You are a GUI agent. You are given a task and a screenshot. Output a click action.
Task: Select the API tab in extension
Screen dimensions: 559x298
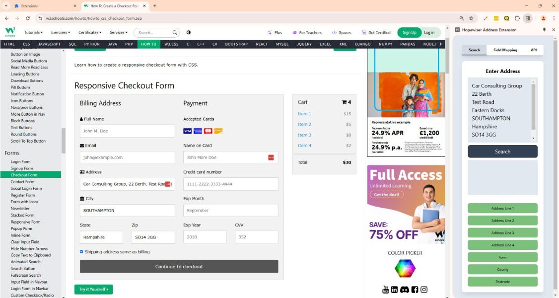(x=534, y=50)
